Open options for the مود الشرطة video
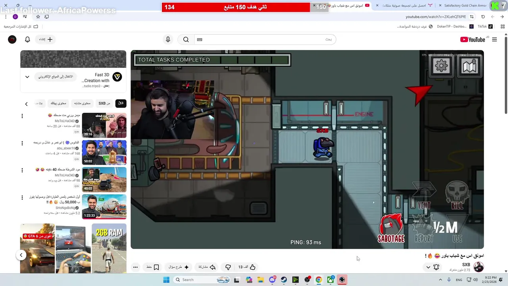508x286 pixels. point(22,170)
